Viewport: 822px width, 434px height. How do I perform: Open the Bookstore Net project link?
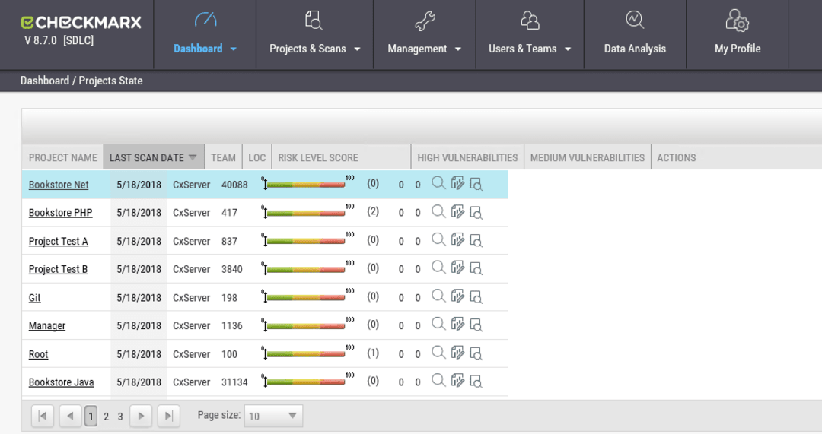[x=59, y=185]
